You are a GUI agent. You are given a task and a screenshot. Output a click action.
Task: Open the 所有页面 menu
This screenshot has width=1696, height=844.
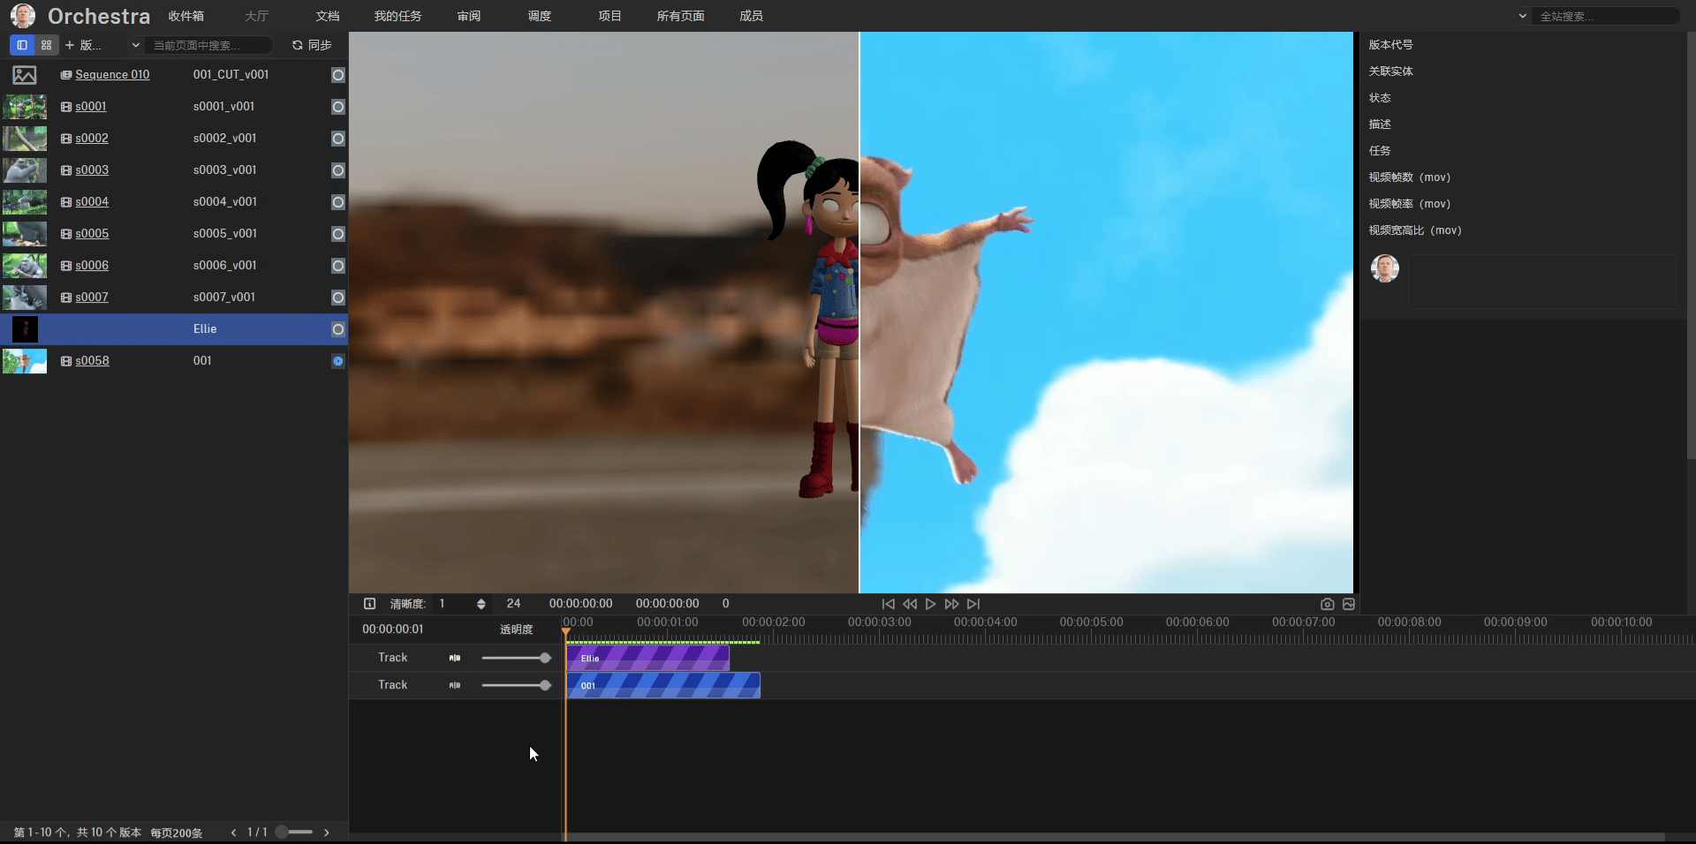[680, 16]
